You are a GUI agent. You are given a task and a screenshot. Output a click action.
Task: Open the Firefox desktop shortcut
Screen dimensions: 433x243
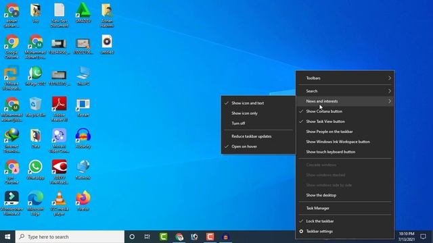tap(83, 201)
